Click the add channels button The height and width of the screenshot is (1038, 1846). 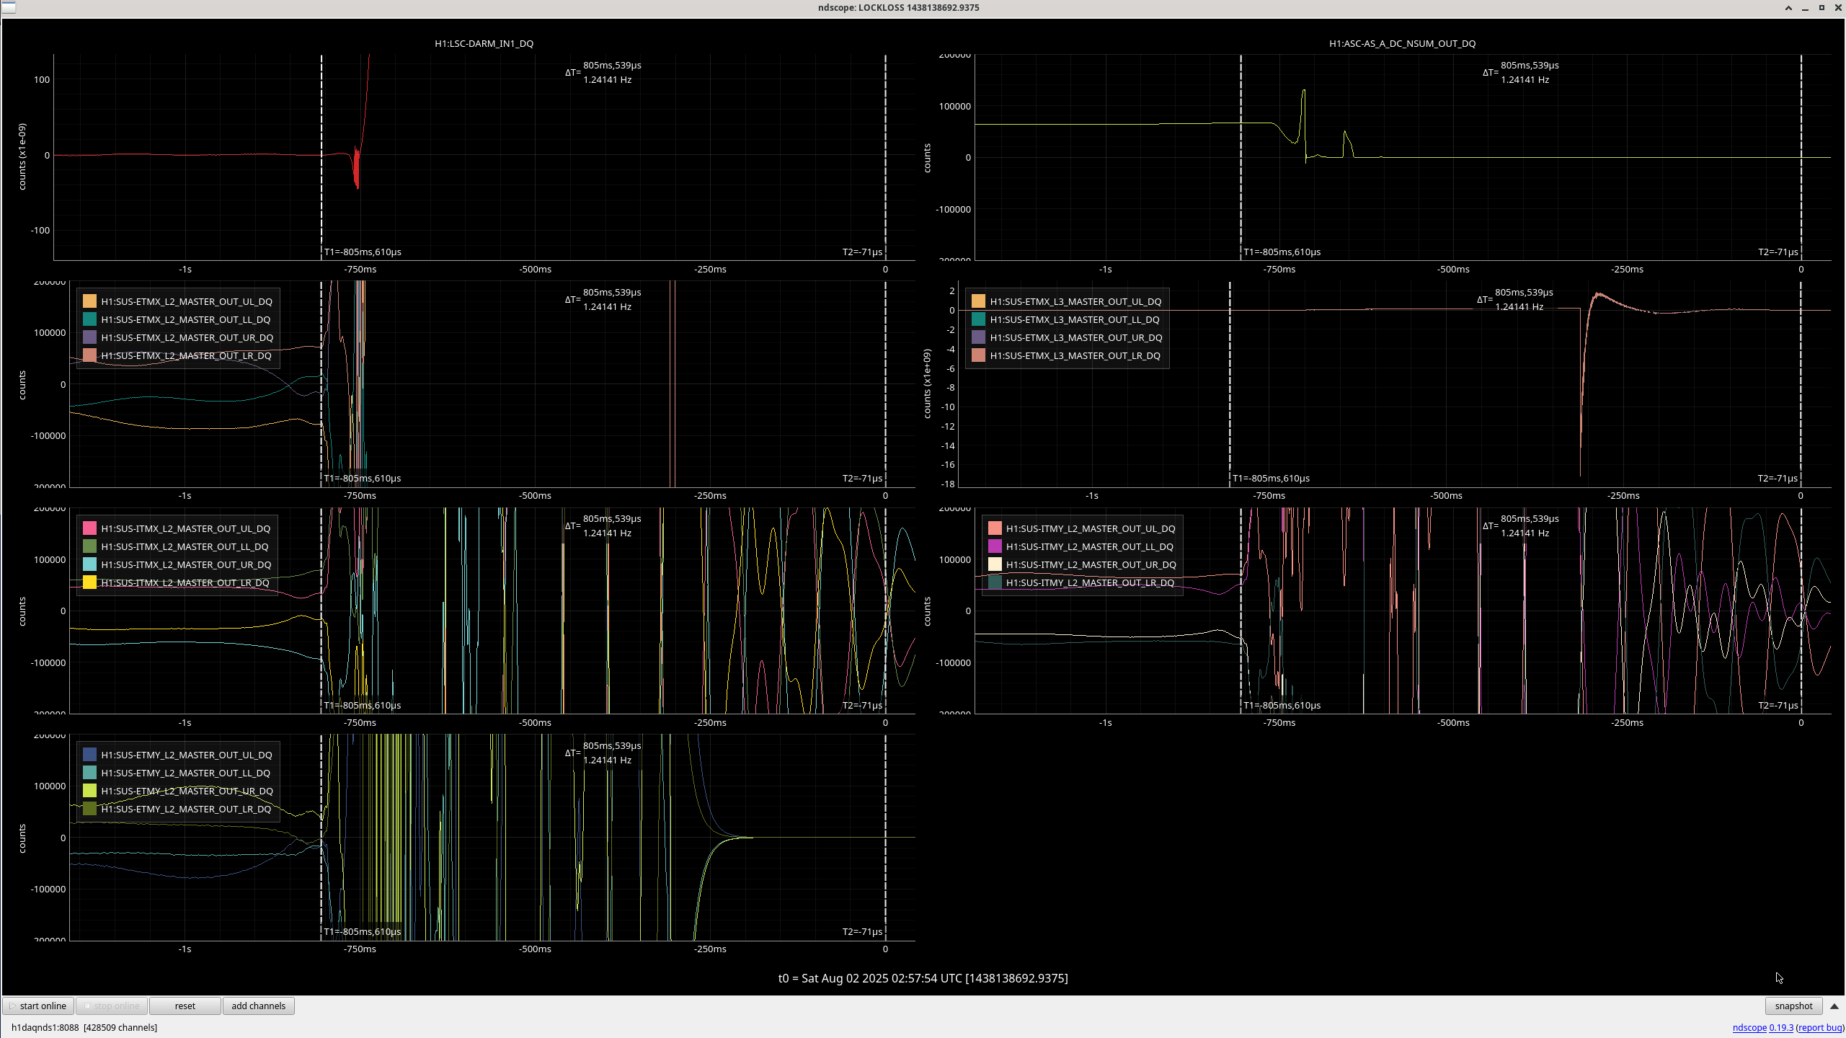pyautogui.click(x=258, y=1006)
